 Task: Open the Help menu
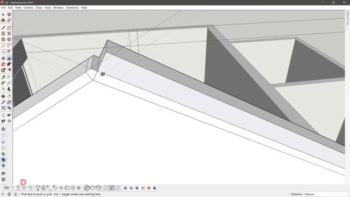84,8
